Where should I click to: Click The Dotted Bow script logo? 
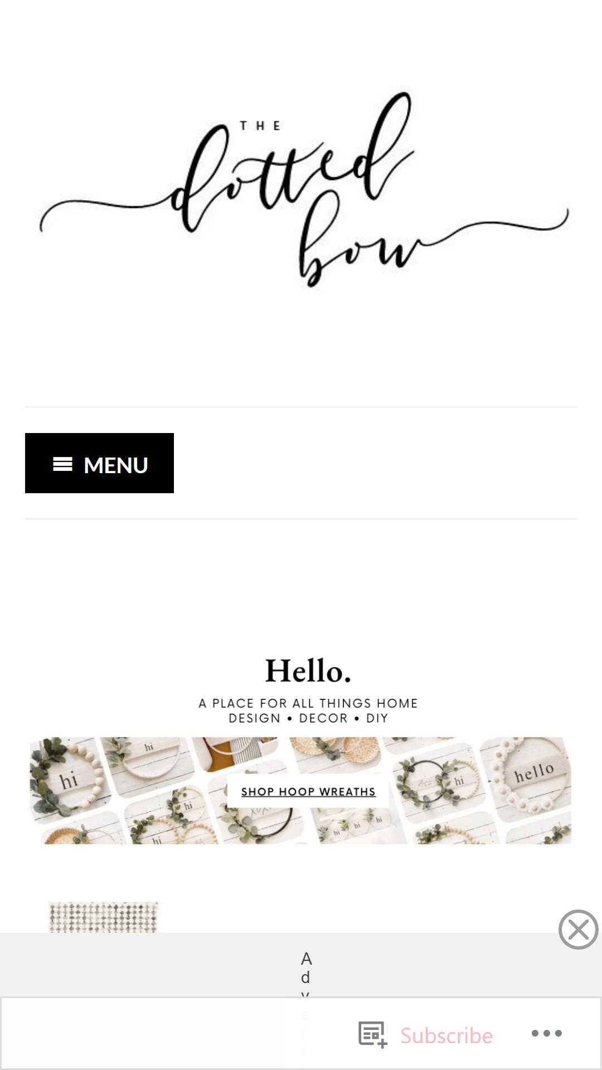tap(304, 189)
